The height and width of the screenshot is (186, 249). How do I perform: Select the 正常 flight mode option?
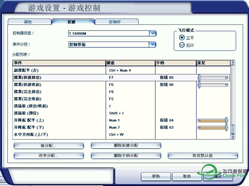181,38
